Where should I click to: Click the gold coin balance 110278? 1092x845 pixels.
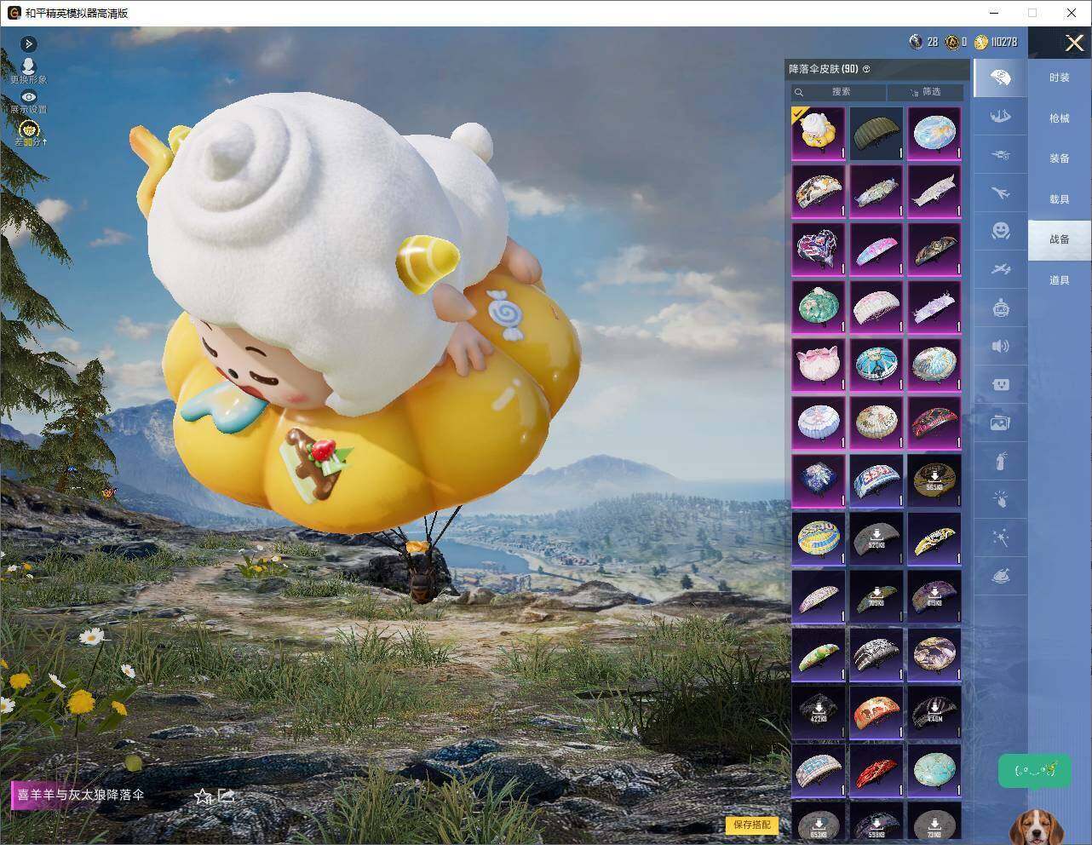[997, 42]
